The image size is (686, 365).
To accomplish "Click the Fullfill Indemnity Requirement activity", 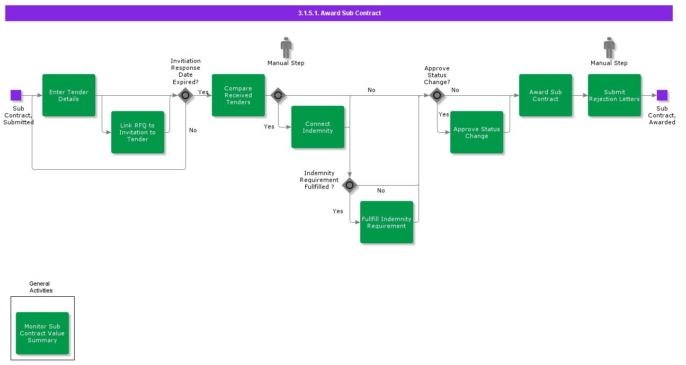I will point(386,222).
